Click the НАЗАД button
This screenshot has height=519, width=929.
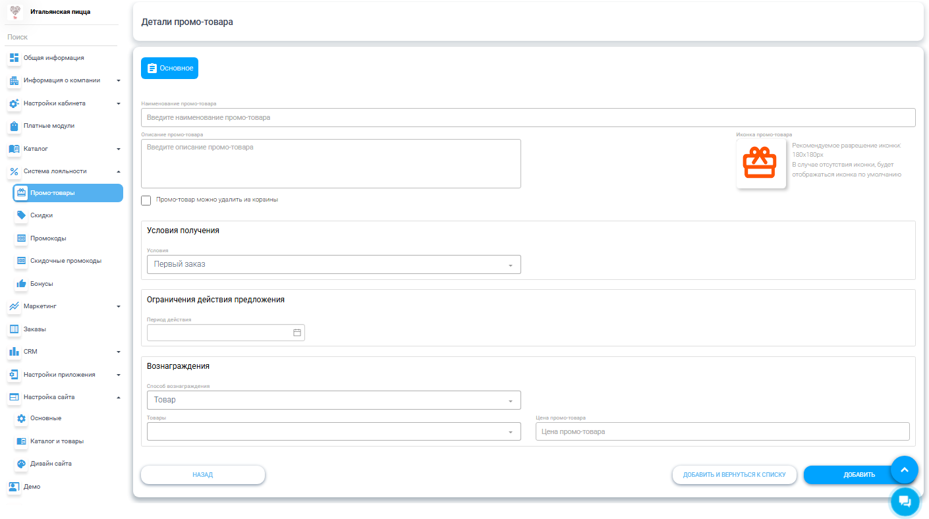(x=202, y=475)
